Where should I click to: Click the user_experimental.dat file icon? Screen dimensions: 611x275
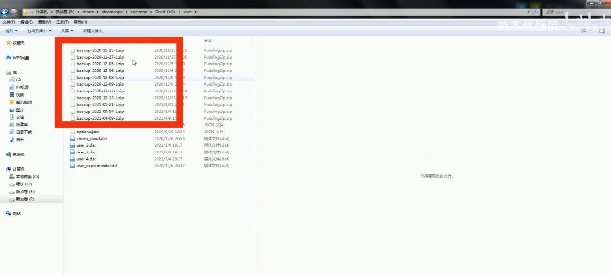coord(73,166)
